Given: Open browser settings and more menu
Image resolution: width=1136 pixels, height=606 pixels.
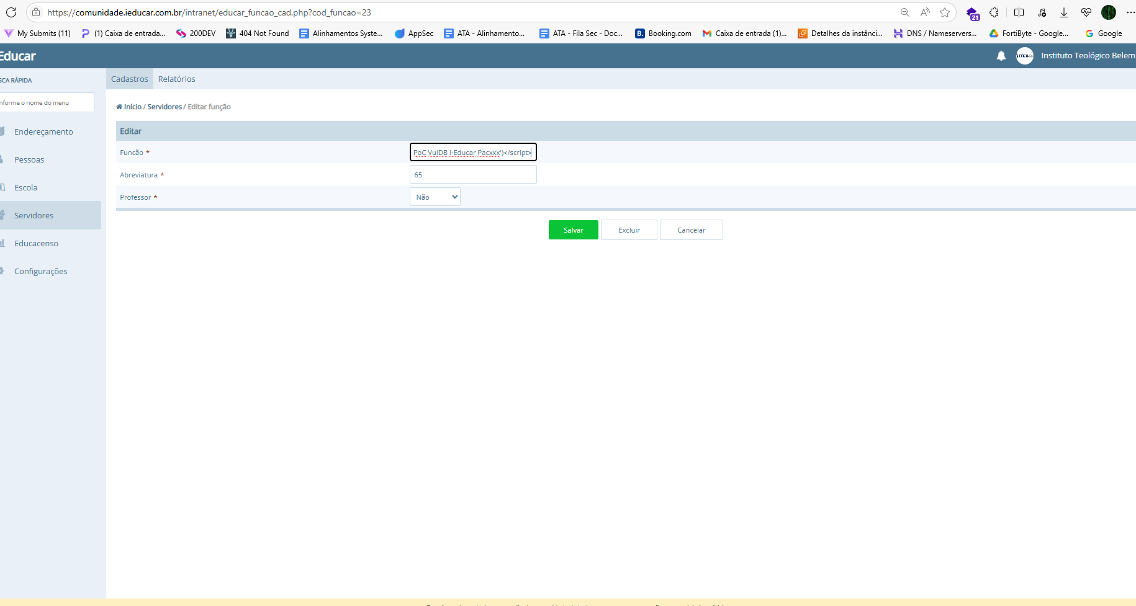Looking at the screenshot, I should click(x=1130, y=12).
